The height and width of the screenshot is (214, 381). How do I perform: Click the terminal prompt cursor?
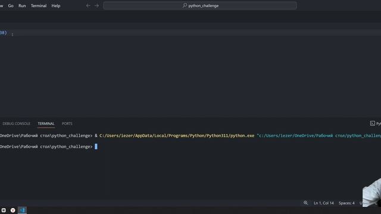coord(96,147)
